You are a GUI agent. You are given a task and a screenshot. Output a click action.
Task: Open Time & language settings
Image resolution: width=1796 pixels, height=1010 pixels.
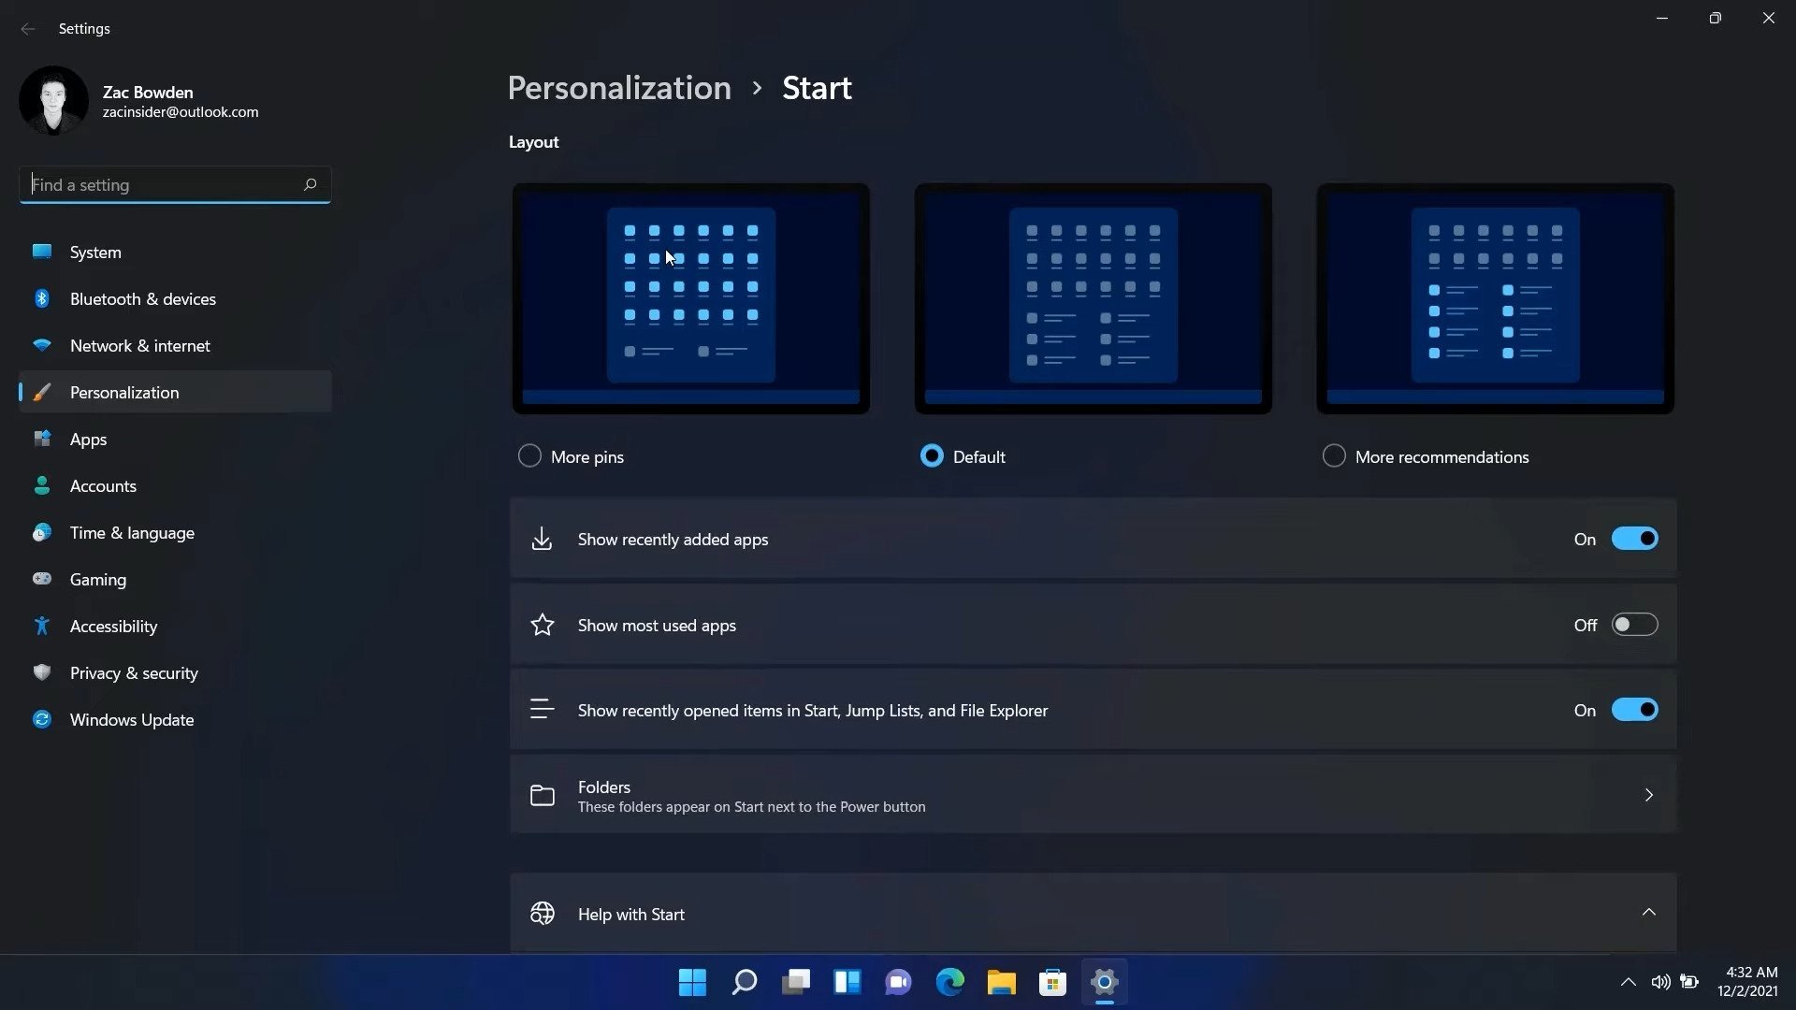(132, 532)
